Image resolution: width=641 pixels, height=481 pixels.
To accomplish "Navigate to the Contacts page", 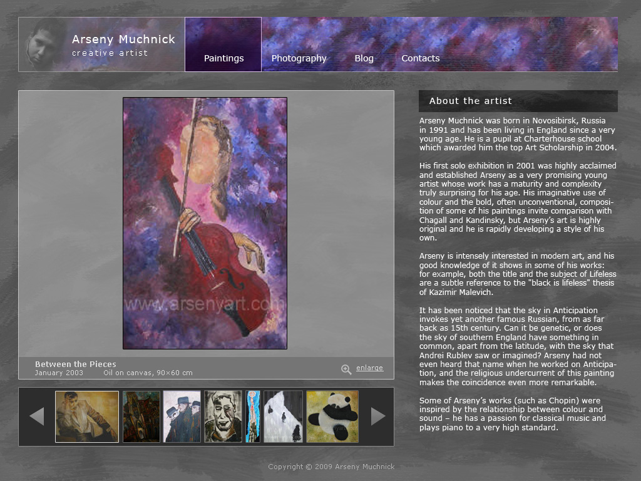I will click(420, 58).
